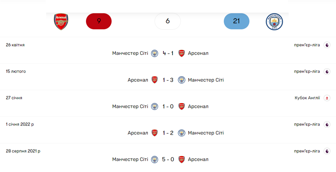Click Arsenal badge in the 5 - 0 match
The image size is (336, 172).
pyautogui.click(x=181, y=160)
